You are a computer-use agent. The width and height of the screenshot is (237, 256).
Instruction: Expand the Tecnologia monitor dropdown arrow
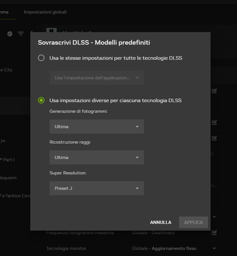coord(214,249)
